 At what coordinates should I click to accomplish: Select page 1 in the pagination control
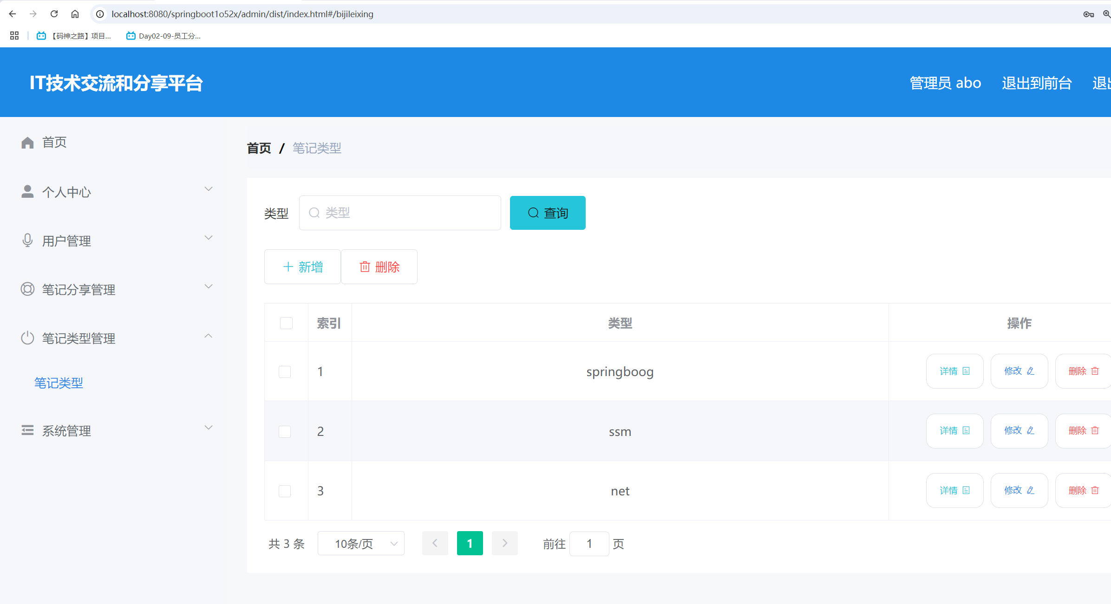[x=470, y=543]
